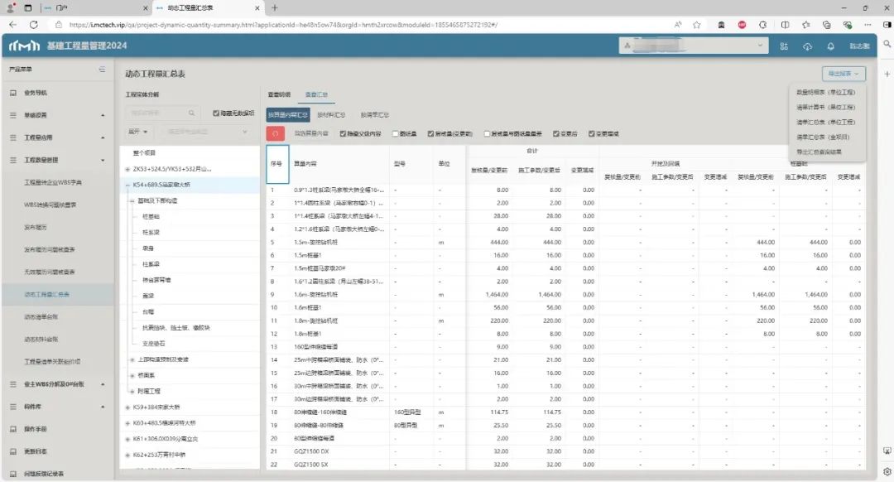
Task: Click the cloud download icon in header
Action: 807,46
